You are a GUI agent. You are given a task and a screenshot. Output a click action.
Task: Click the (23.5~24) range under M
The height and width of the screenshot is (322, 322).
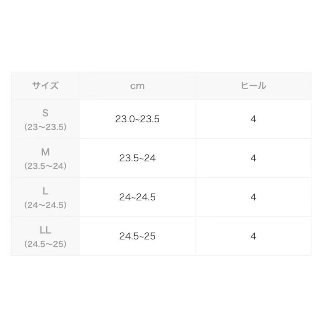pos(45,166)
